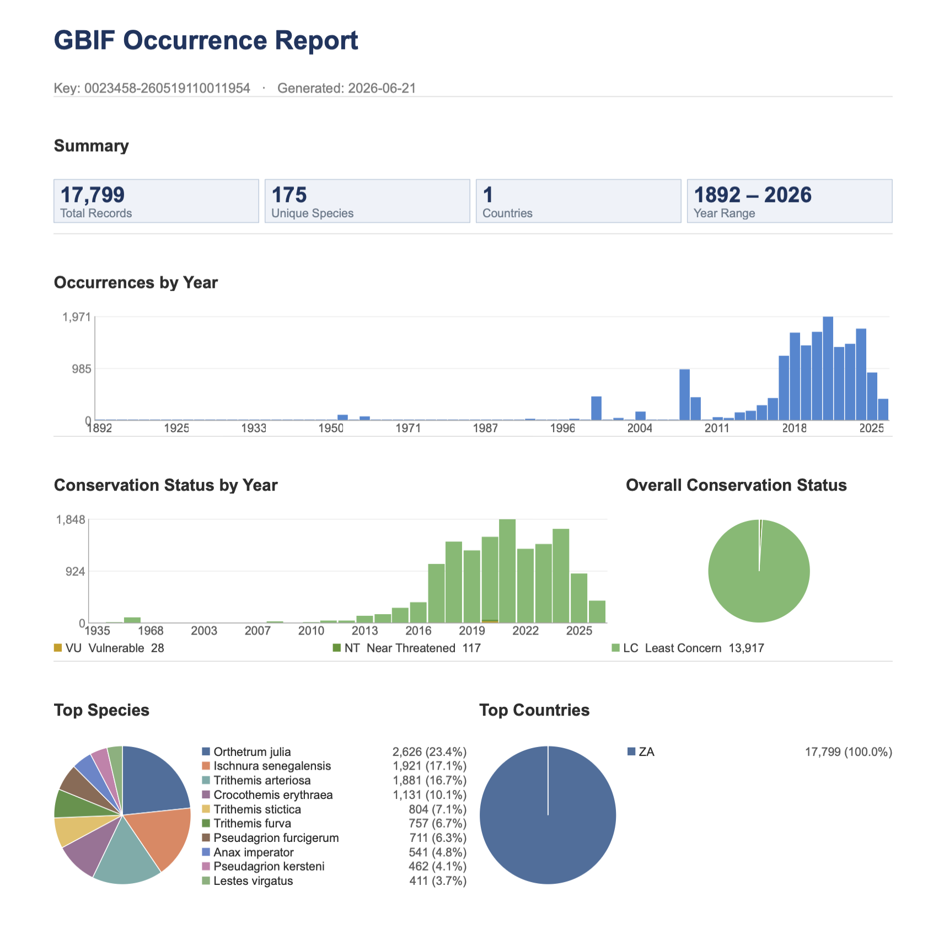Click the Pseudagrion kersteni legend swatch

click(206, 866)
